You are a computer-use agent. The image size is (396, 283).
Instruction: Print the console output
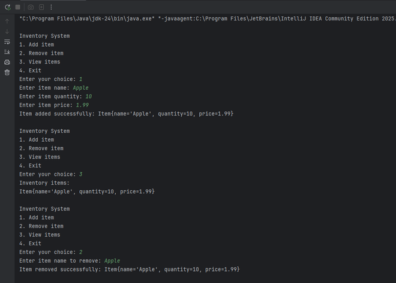pyautogui.click(x=7, y=62)
